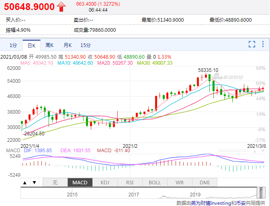Show the BOLL indicator
Viewport: 270px width, 206px height.
[155, 182]
